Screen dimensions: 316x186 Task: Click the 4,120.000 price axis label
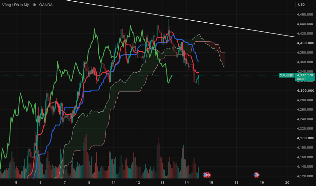(x=305, y=176)
